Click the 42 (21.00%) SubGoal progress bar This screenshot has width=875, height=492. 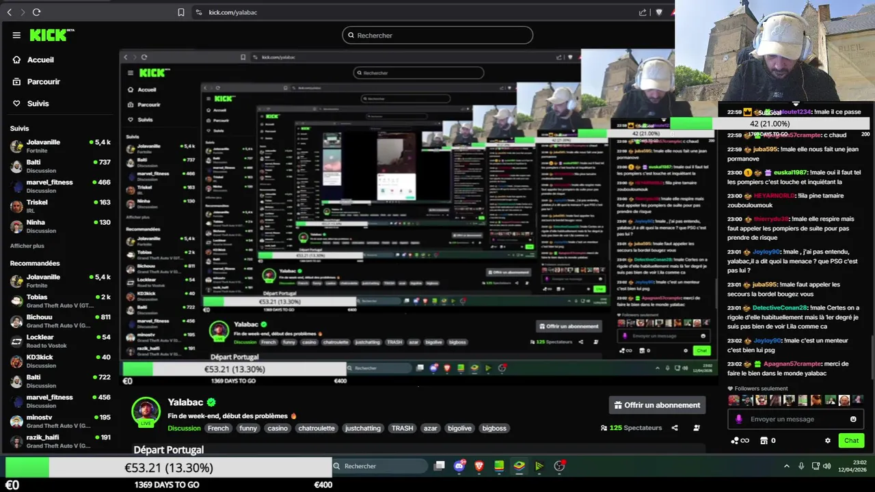(x=770, y=124)
